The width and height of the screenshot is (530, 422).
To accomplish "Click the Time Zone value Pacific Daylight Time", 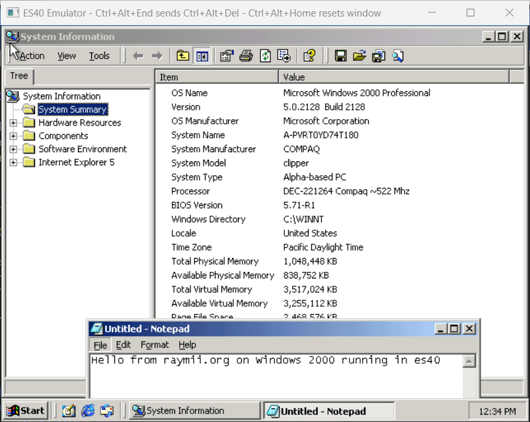I will [323, 247].
